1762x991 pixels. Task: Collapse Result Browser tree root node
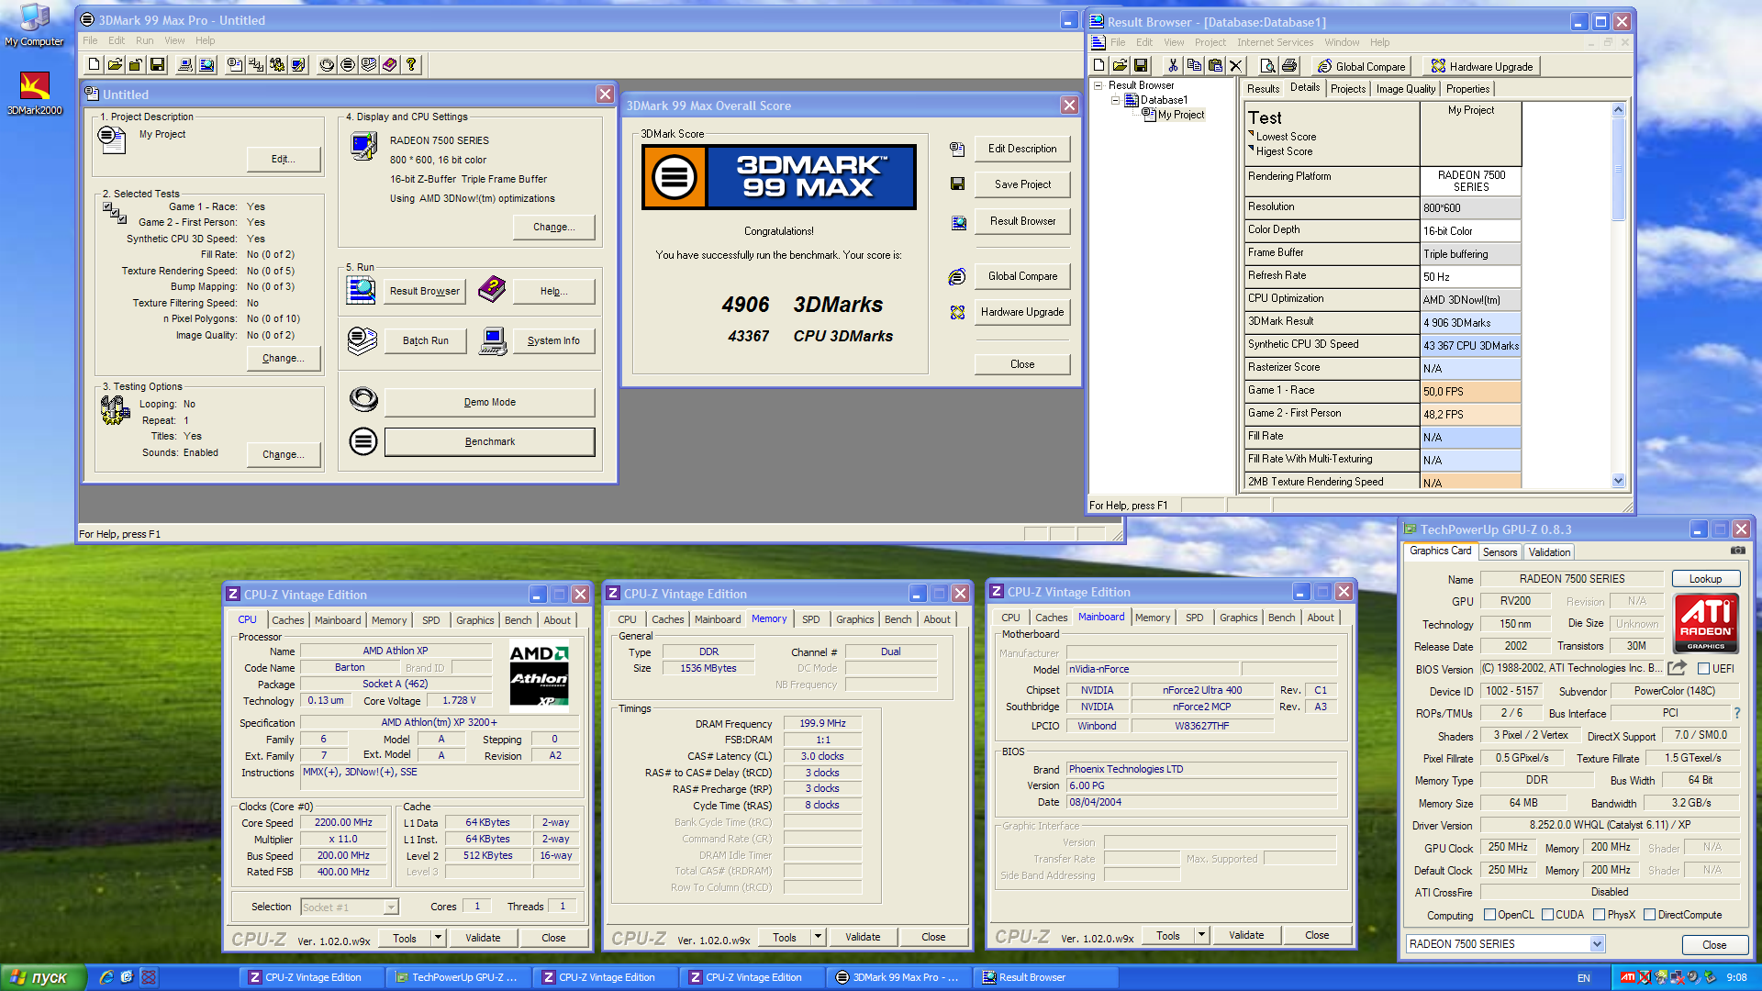[x=1098, y=85]
